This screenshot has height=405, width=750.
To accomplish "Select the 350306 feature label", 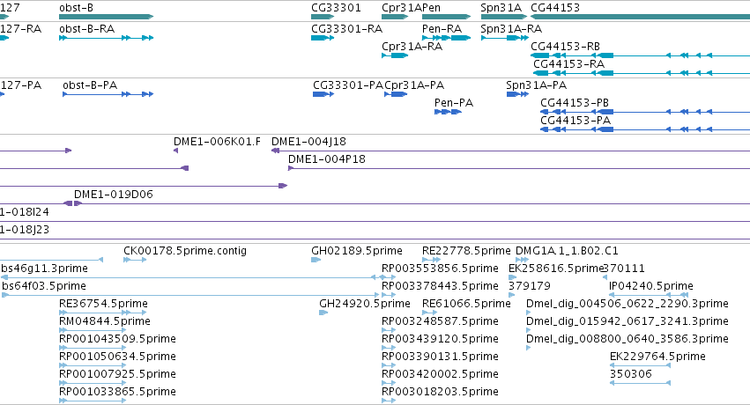I will pyautogui.click(x=630, y=374).
